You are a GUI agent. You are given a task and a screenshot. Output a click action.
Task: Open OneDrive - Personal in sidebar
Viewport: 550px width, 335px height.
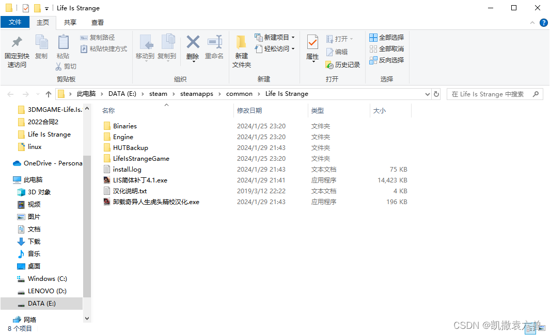(48, 163)
